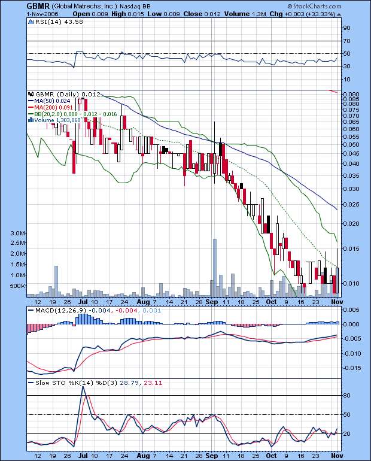Click the Low 0.009 value

(x=163, y=14)
